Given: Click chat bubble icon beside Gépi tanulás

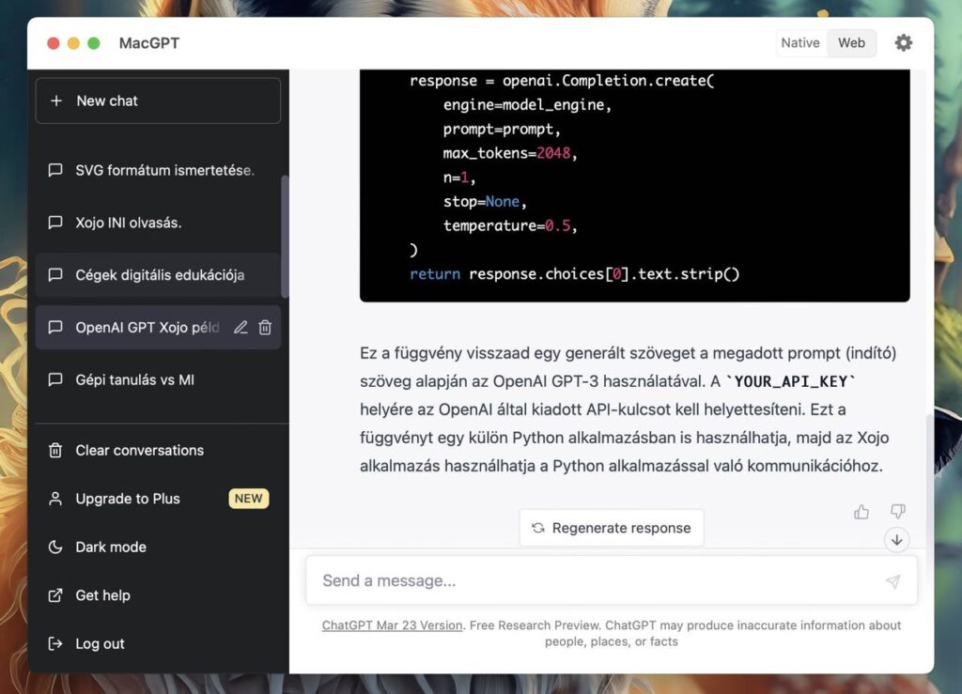Looking at the screenshot, I should point(55,379).
